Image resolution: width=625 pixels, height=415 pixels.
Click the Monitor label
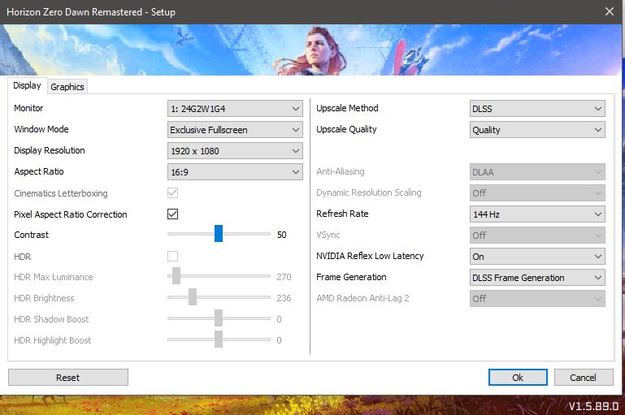[x=28, y=108]
